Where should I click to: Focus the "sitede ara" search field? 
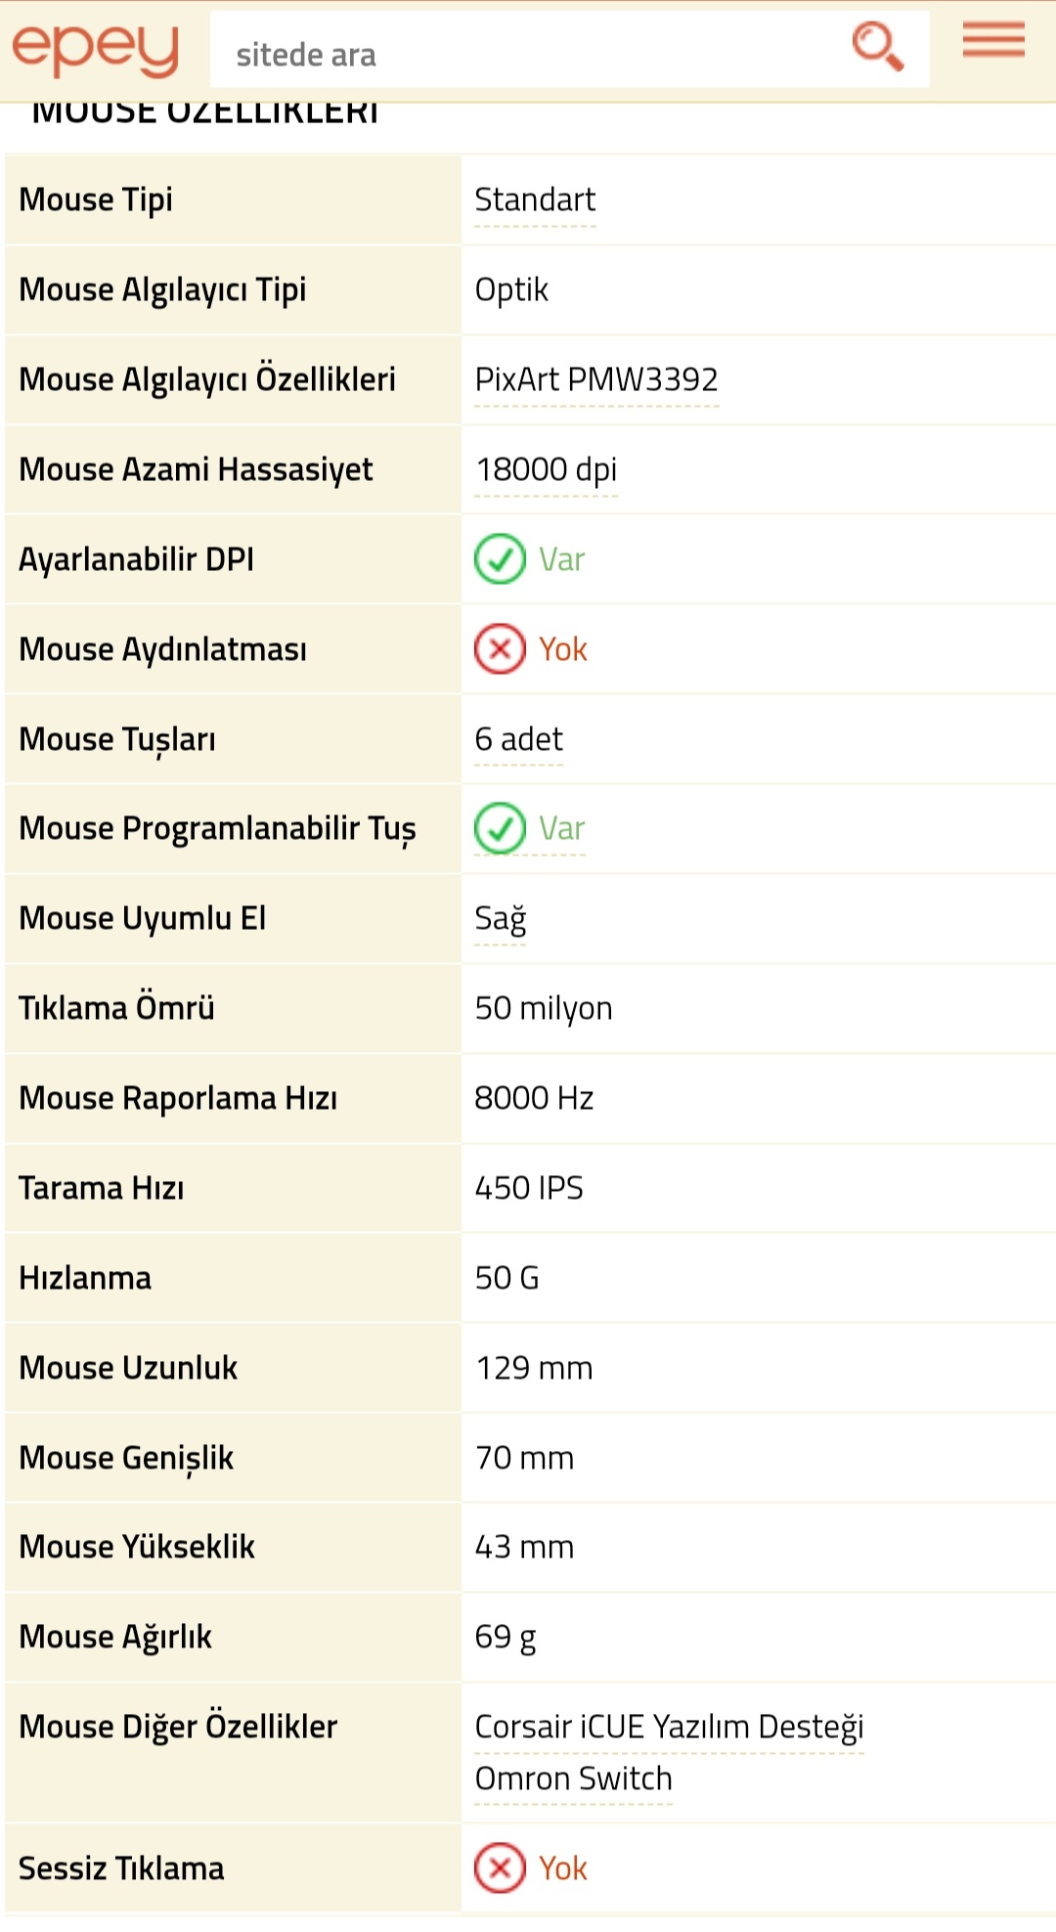pos(528,55)
